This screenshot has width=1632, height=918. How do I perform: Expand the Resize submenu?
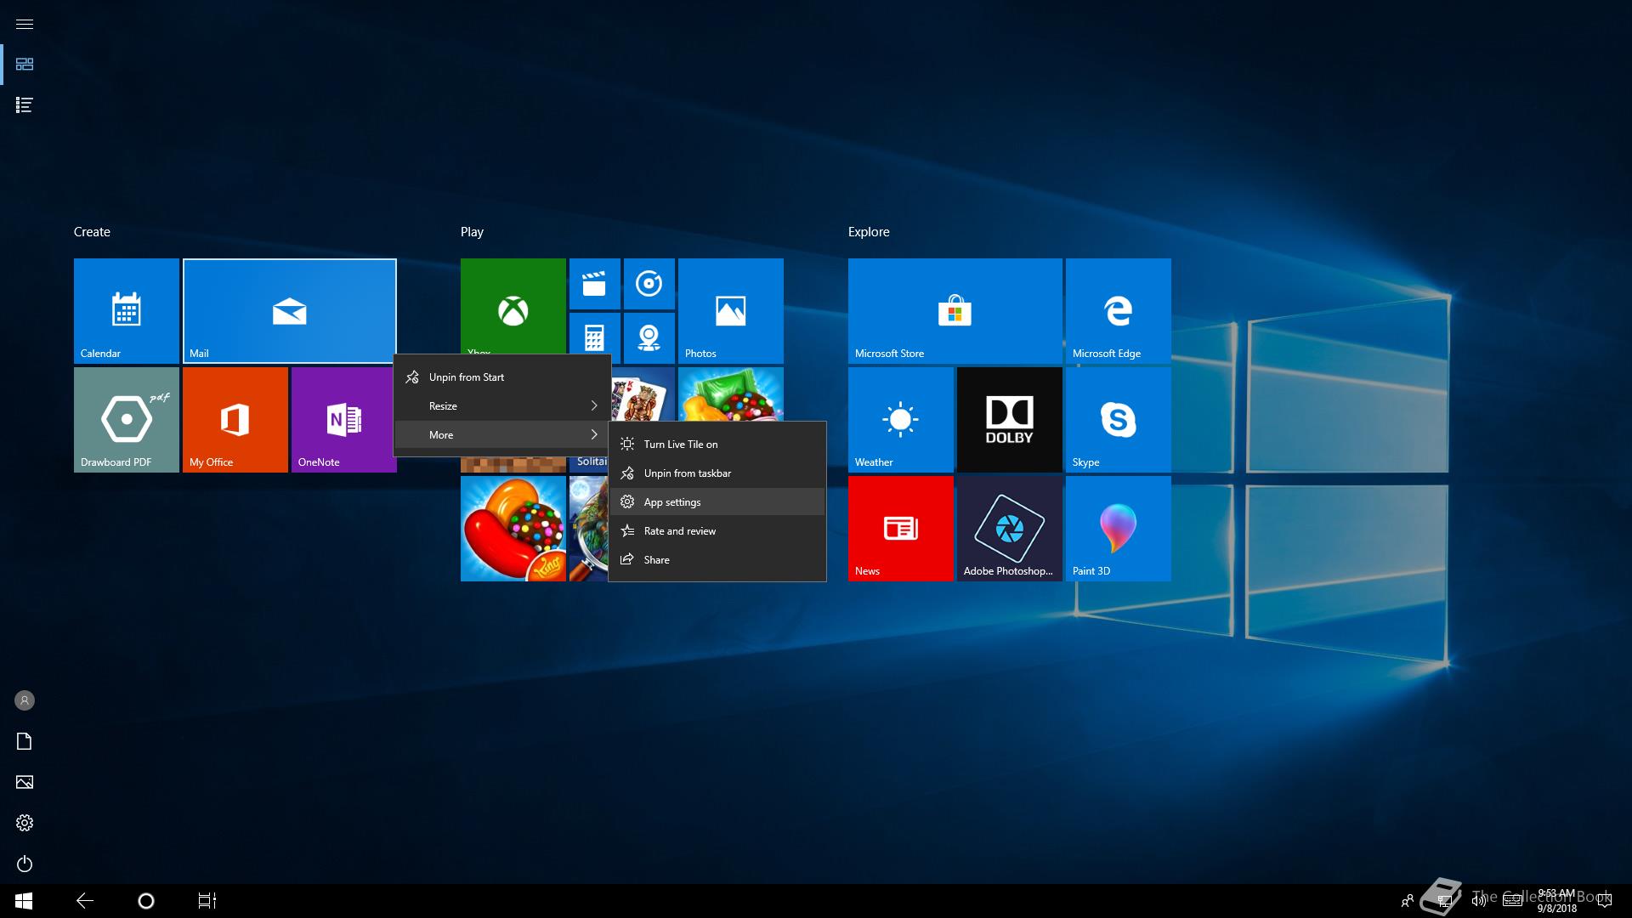[x=502, y=406]
